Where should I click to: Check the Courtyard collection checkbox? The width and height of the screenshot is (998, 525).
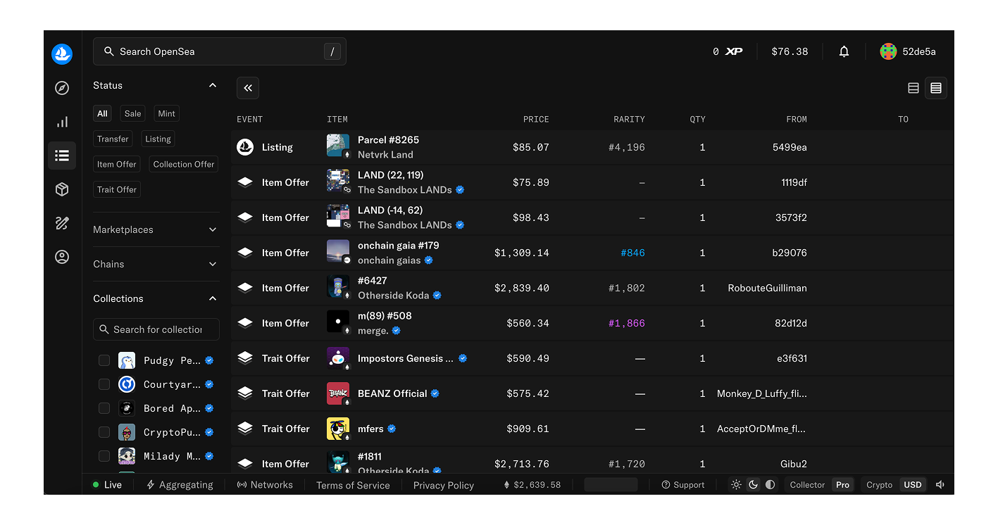(104, 384)
